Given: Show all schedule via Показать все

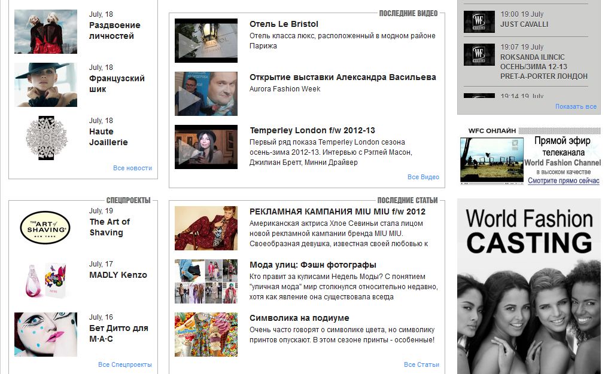Looking at the screenshot, I should click(576, 106).
